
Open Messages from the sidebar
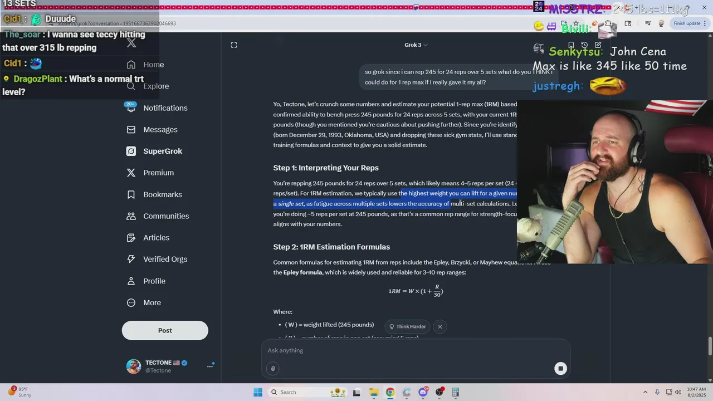click(152, 130)
